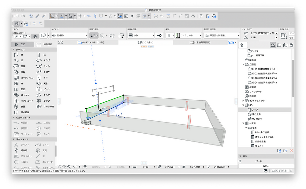Switch to [1.3 各階平面図] tab

point(200,42)
